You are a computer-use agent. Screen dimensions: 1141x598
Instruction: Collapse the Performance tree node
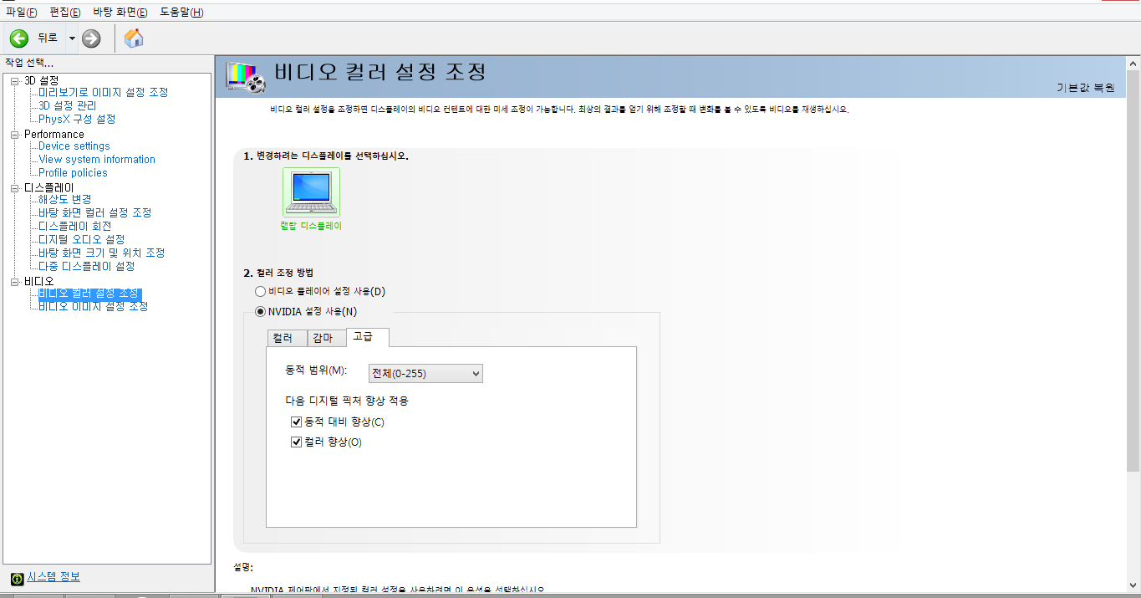[14, 134]
